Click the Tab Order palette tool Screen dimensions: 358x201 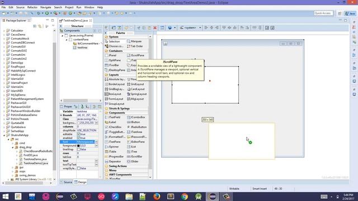pos(135,46)
